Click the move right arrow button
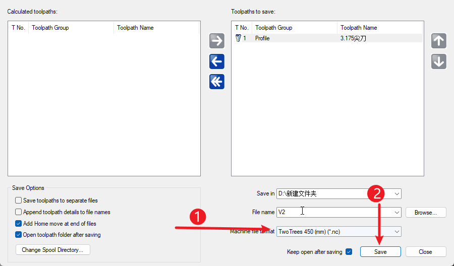Viewport: 454px width, 266px height. pyautogui.click(x=217, y=41)
